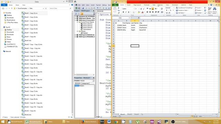Open Debug menu in VBA editor
Image resolution: width=221 pixels, height=124 pixels.
[104, 5]
